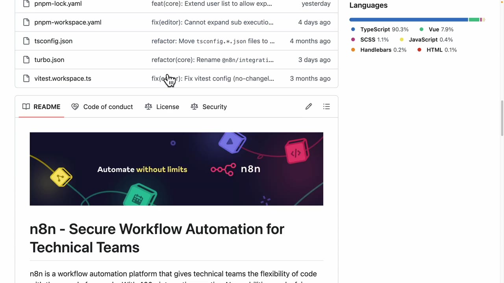Image resolution: width=504 pixels, height=283 pixels.
Task: Click 'n8n - Secure Workflow Automation' README heading
Action: (x=157, y=238)
